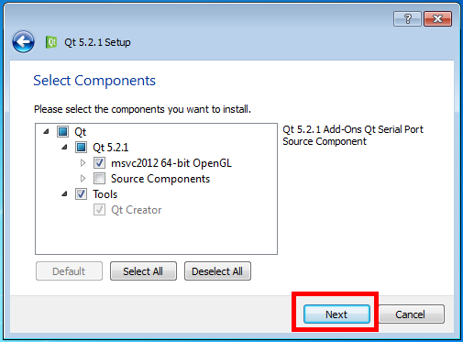Uncheck the Tools checkbox
The width and height of the screenshot is (463, 342).
[81, 194]
